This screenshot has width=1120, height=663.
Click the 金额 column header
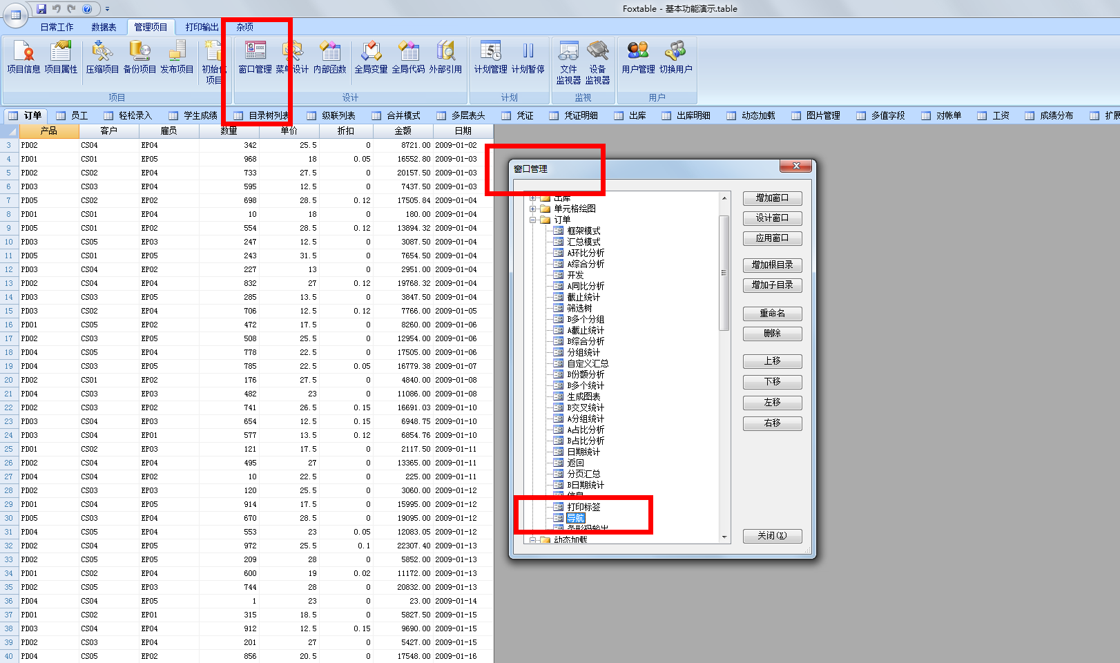pos(403,131)
